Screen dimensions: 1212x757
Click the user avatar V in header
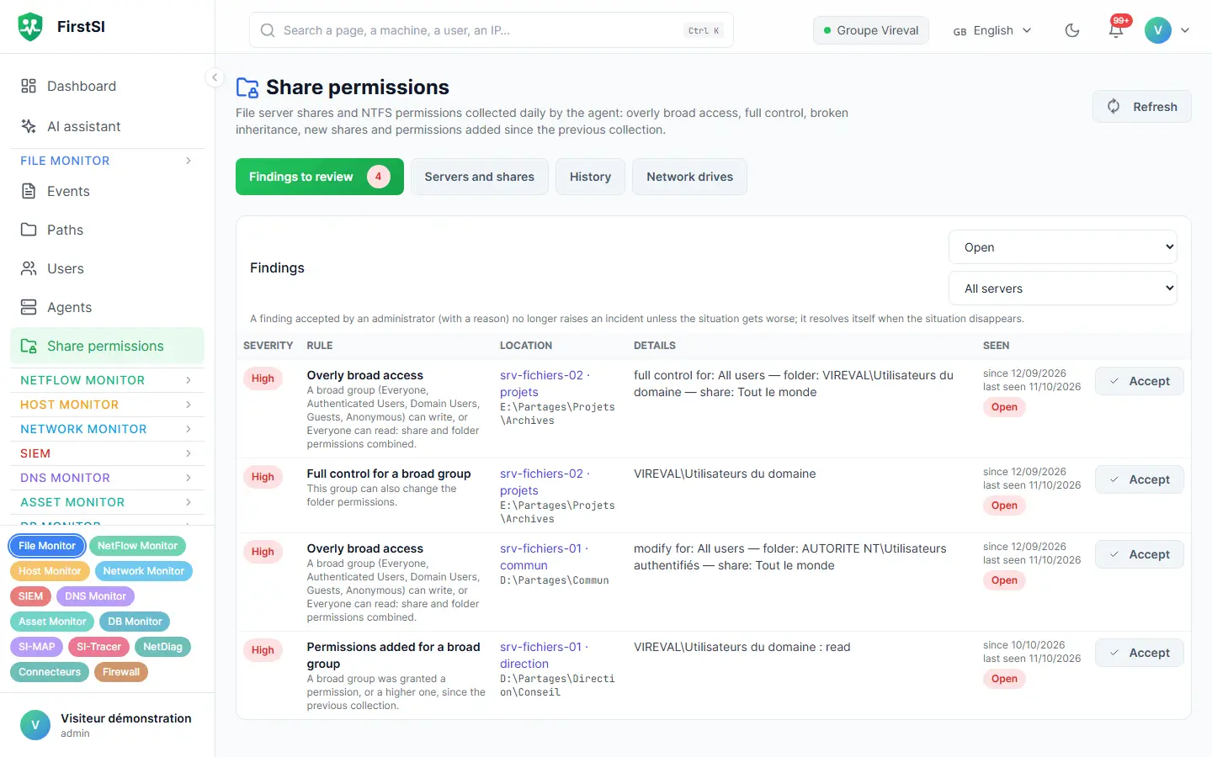point(1158,30)
